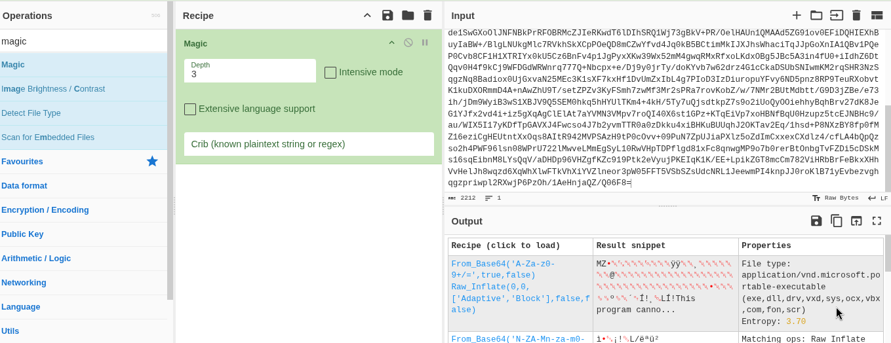Click the Magic operation title in recipe
This screenshot has width=891, height=343.
(x=195, y=43)
